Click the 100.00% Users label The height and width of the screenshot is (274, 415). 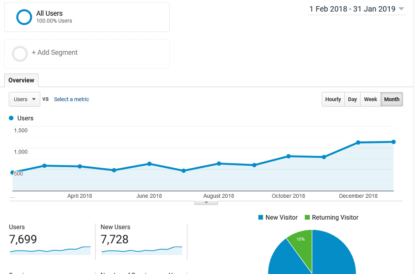tap(54, 21)
